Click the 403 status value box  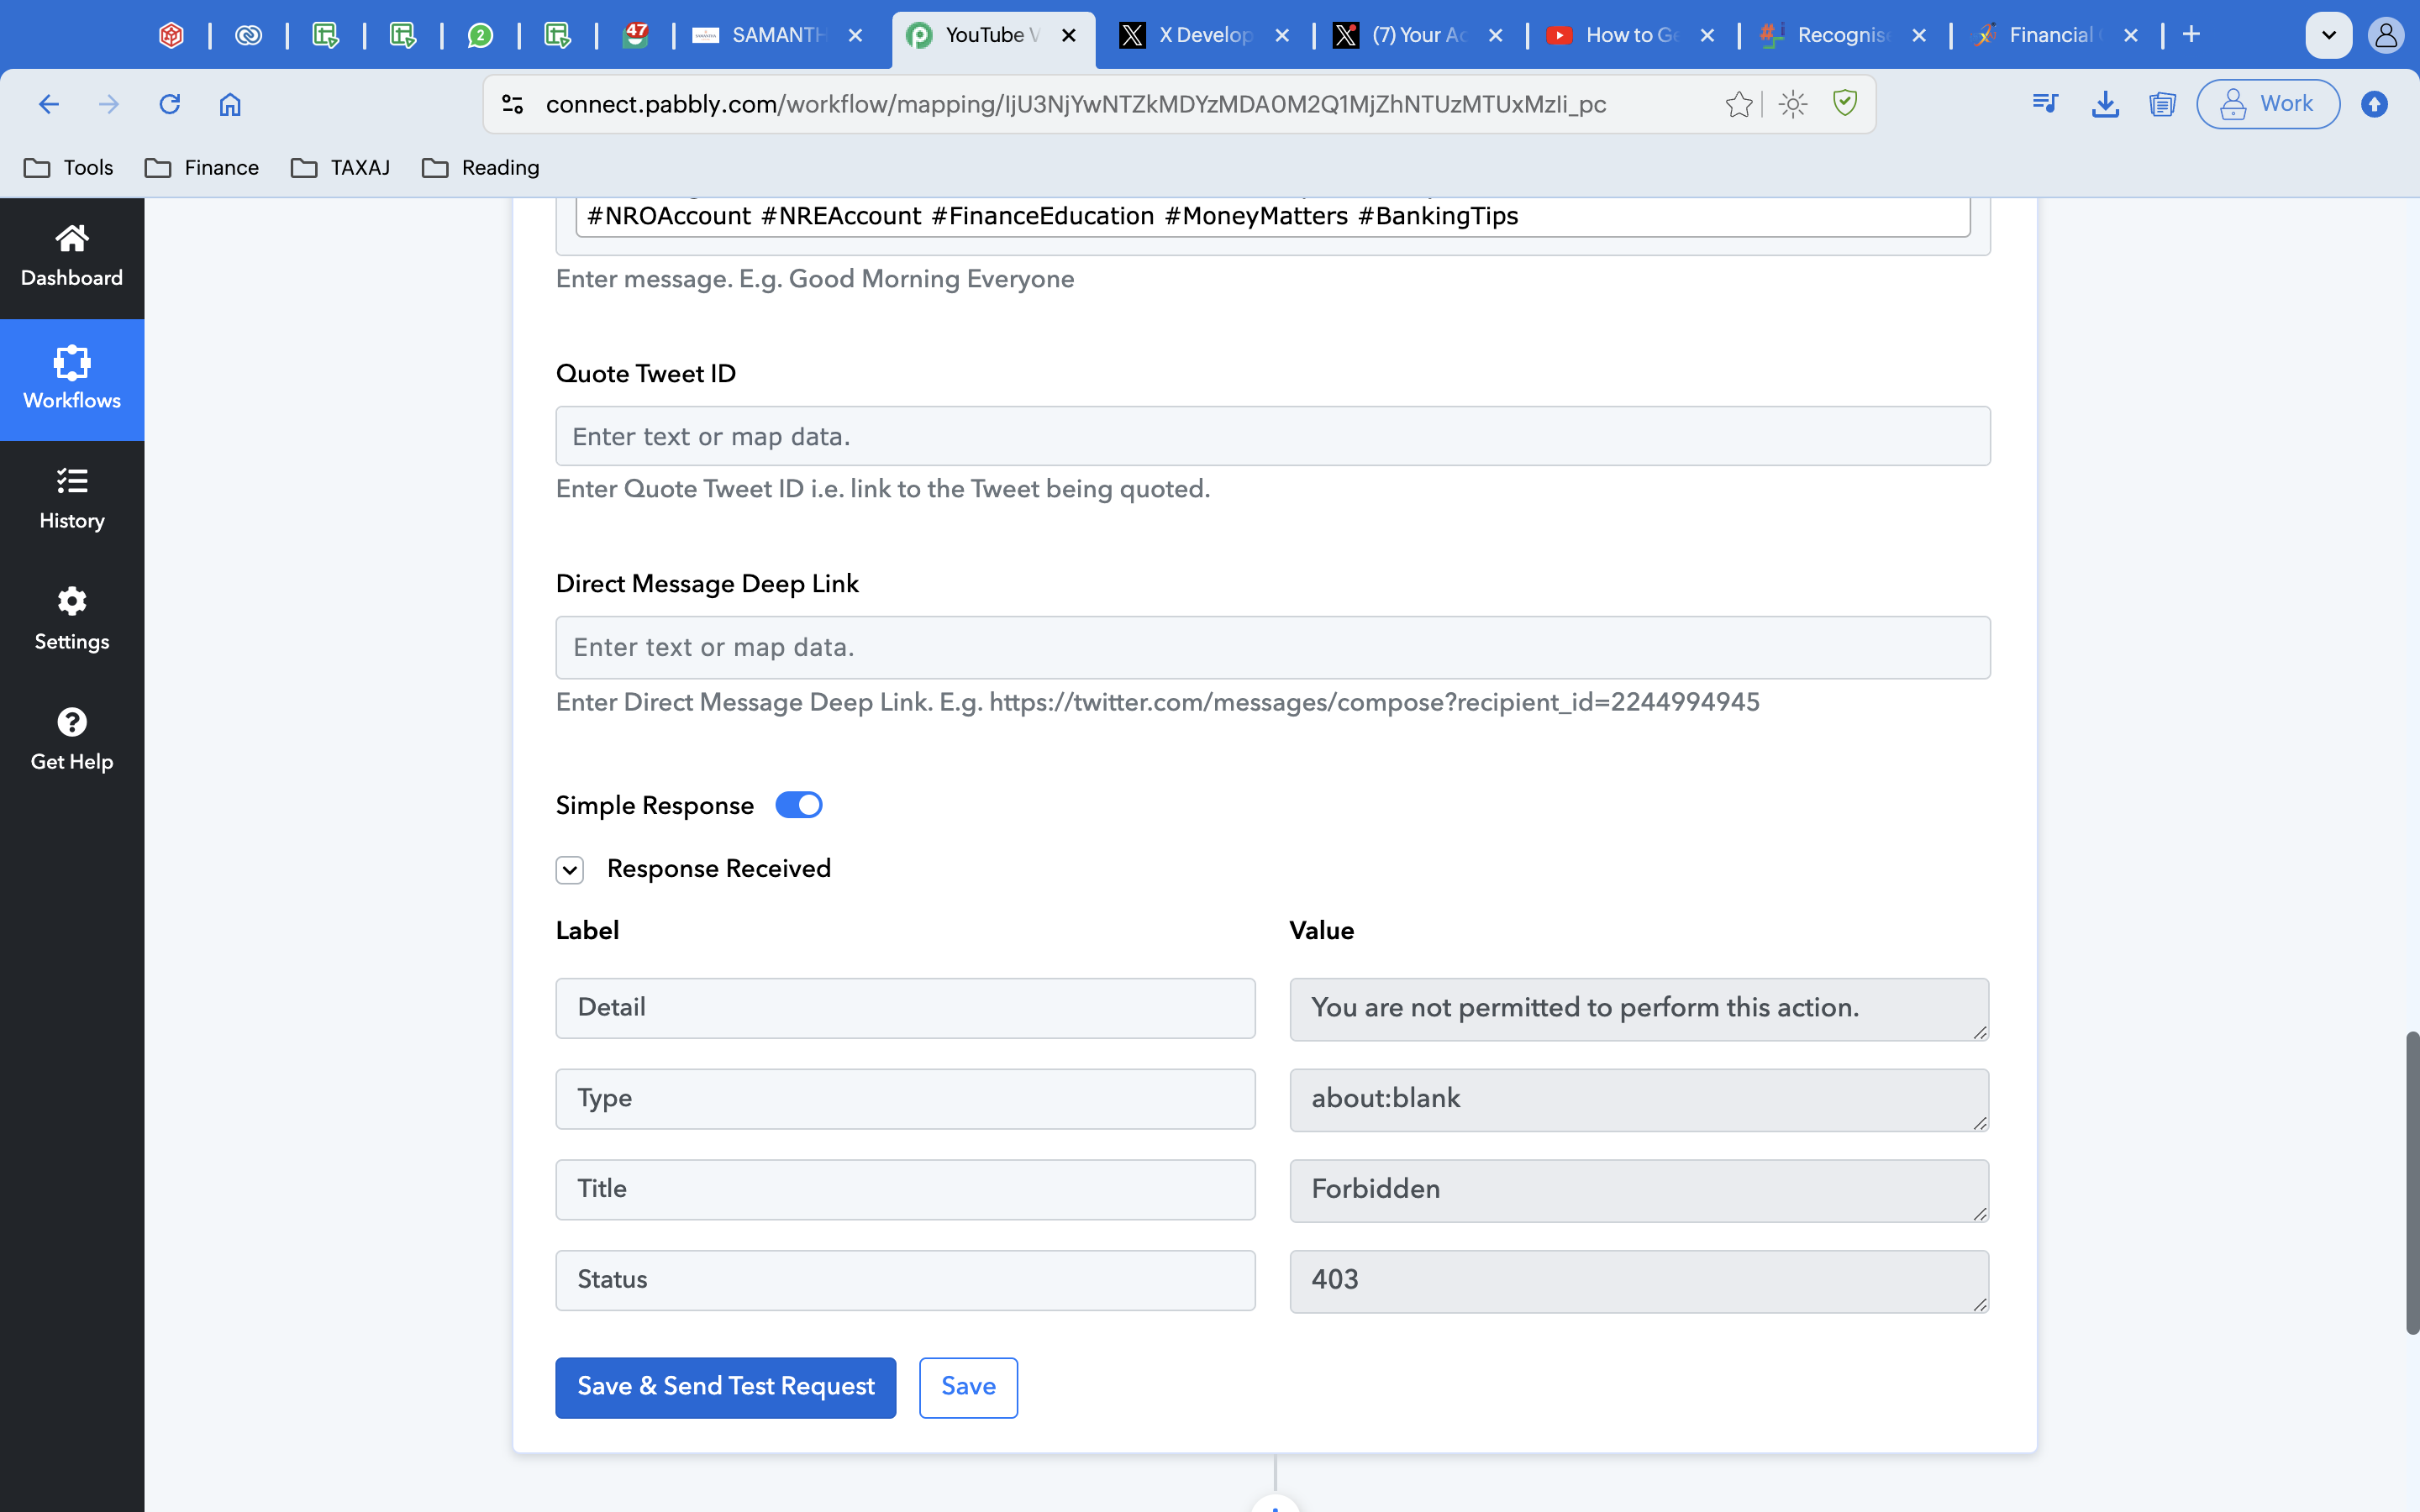click(x=1639, y=1281)
